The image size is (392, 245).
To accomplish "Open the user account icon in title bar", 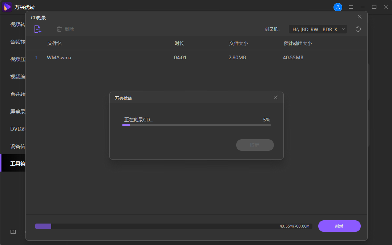I will coord(338,7).
